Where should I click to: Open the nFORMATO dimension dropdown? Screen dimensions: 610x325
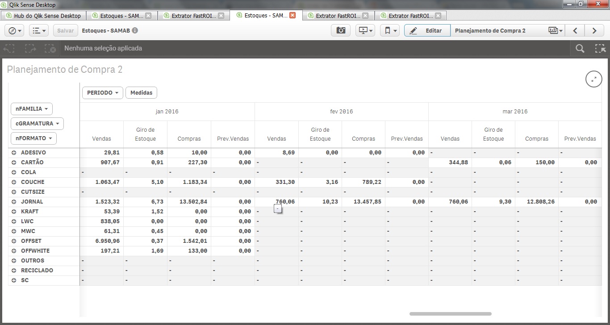33,138
